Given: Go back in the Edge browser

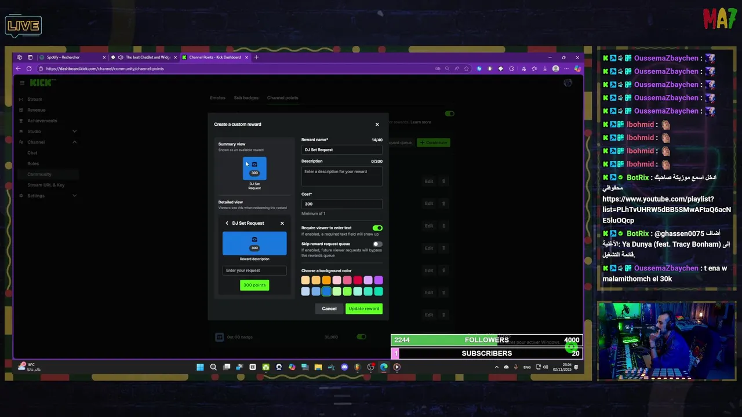Looking at the screenshot, I should (x=18, y=68).
